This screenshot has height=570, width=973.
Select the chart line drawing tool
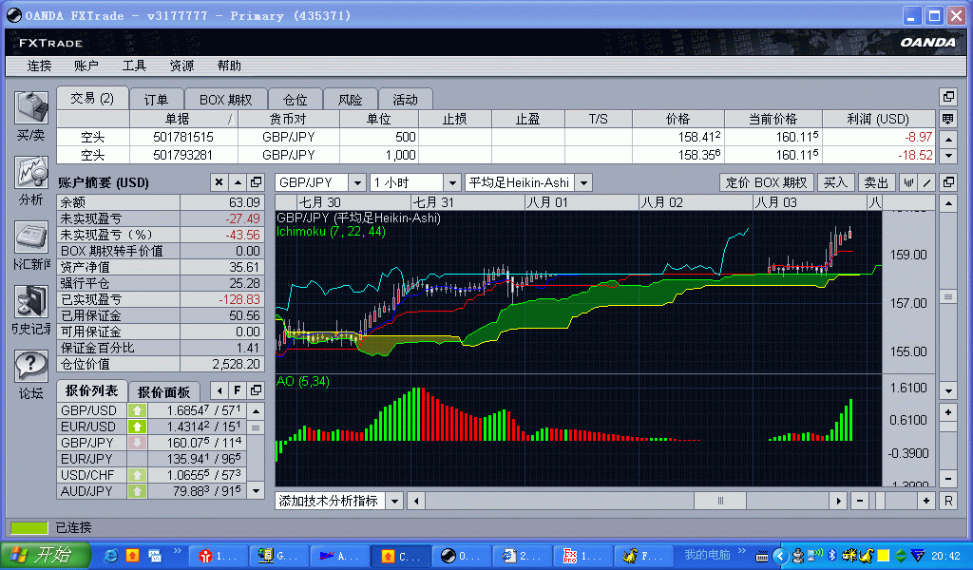(x=927, y=182)
